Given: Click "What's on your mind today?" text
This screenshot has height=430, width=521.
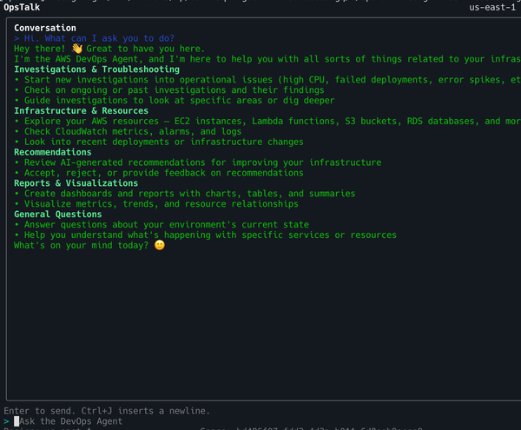Looking at the screenshot, I should pyautogui.click(x=81, y=245).
